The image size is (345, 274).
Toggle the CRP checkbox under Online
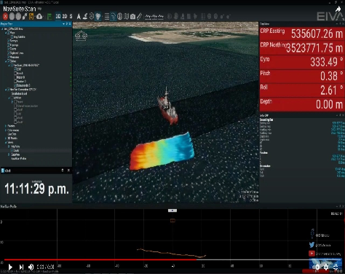point(16,69)
